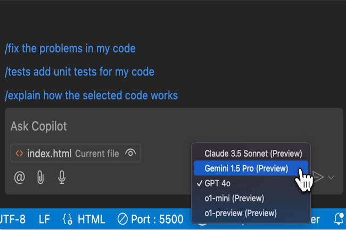This screenshot has height=230, width=346.
Task: Click the HTML file icon on index.html chip
Action: pos(19,154)
